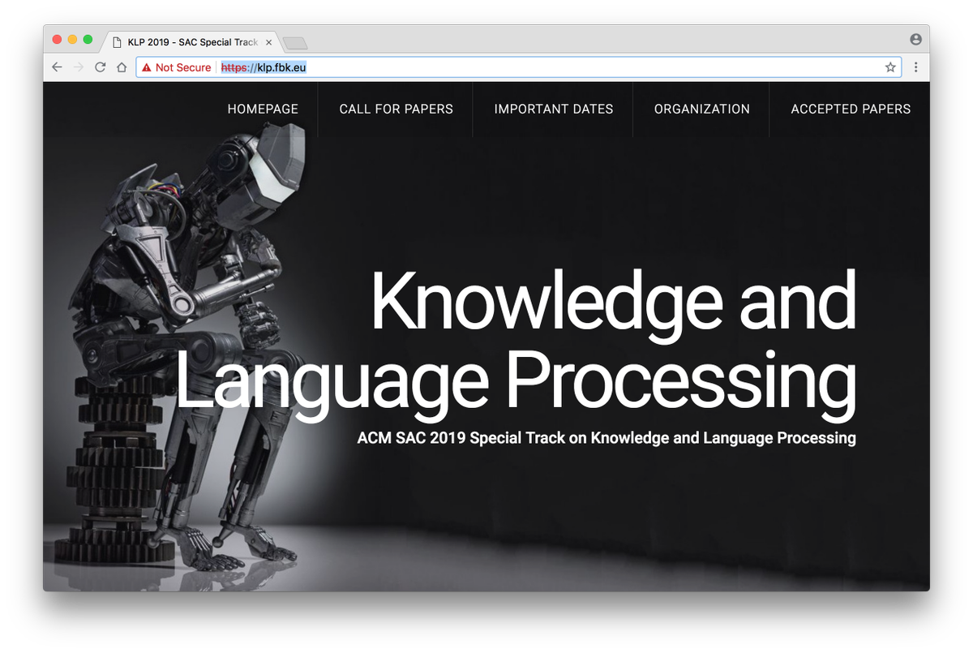Click the browser Back arrow
This screenshot has width=973, height=653.
click(x=57, y=67)
